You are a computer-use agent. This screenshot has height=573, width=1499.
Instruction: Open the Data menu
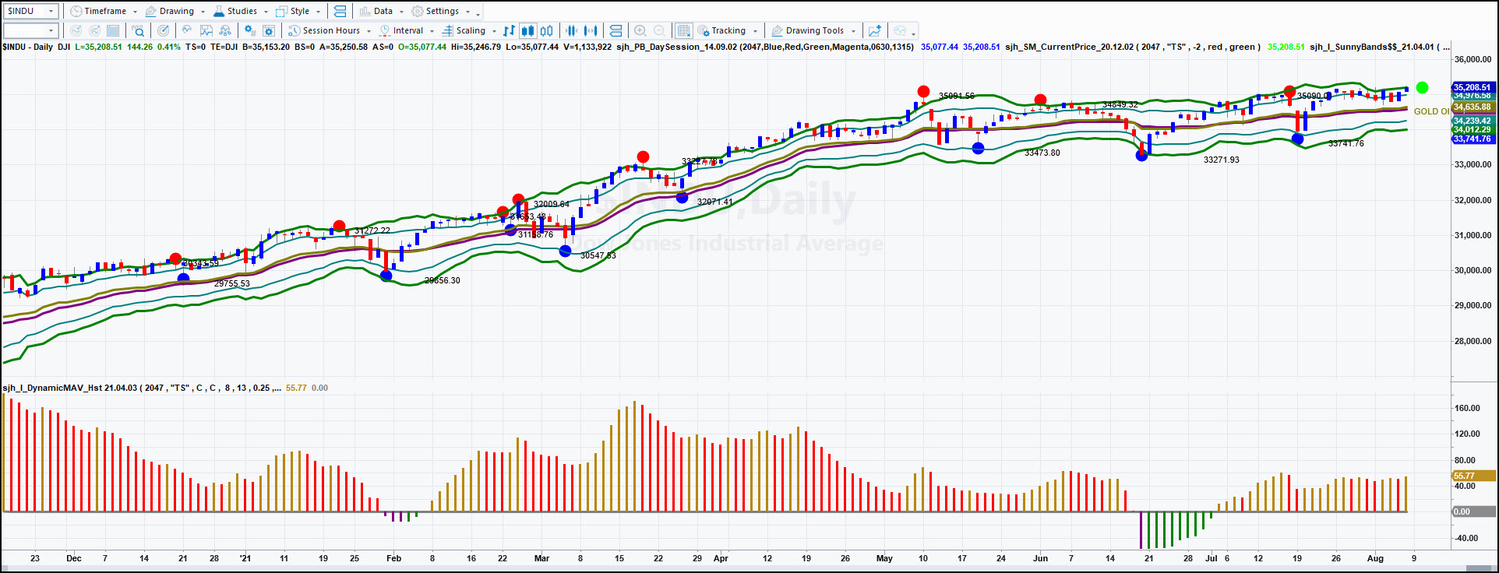(382, 11)
